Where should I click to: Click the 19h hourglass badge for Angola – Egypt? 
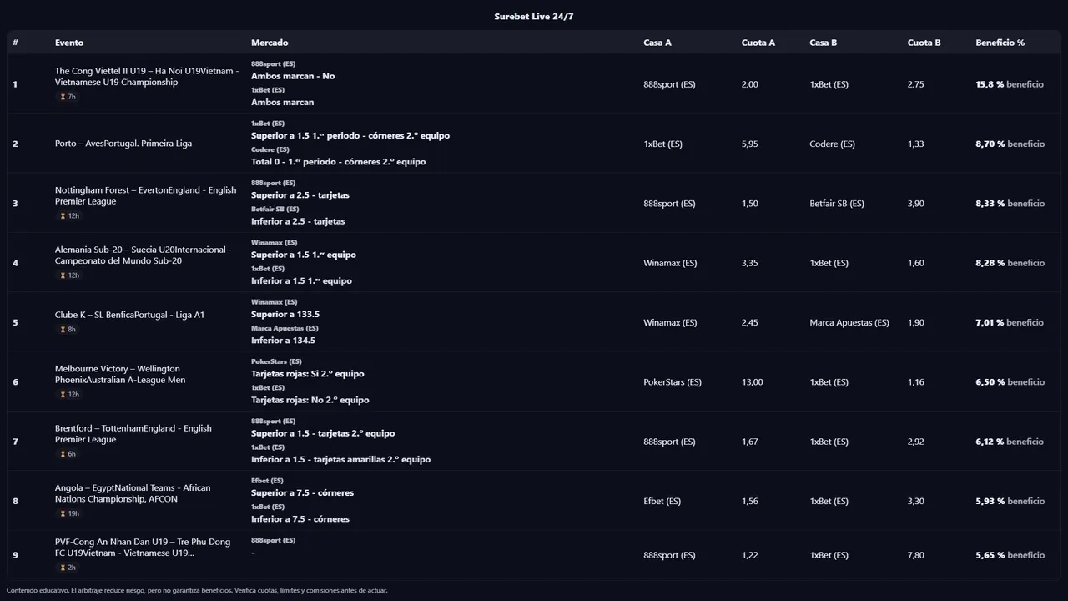pyautogui.click(x=68, y=513)
